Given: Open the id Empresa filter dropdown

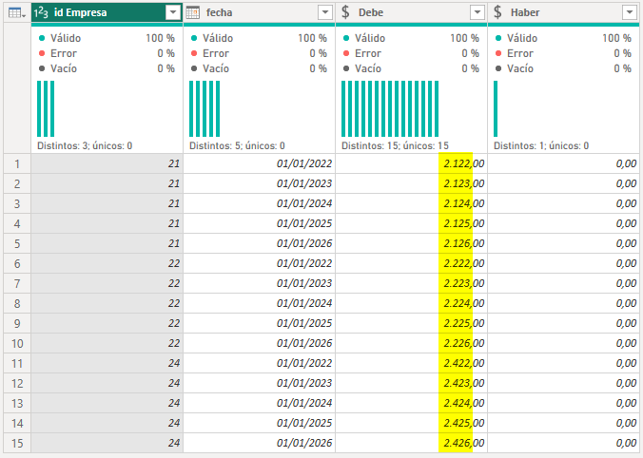Looking at the screenshot, I should coord(172,12).
